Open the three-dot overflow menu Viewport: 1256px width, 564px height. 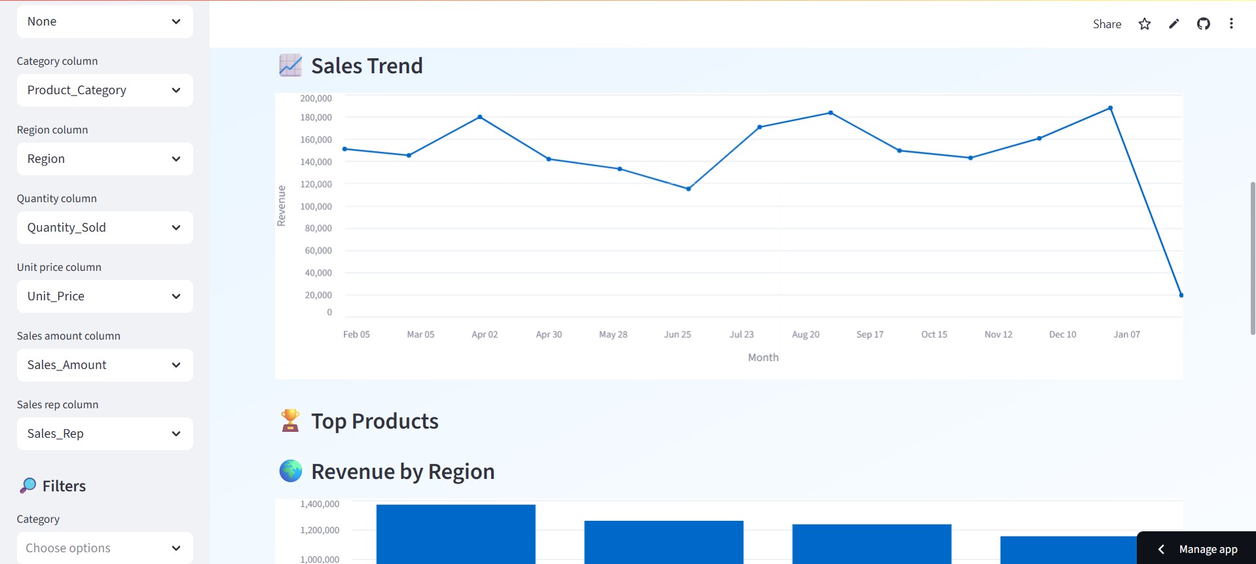[x=1231, y=24]
